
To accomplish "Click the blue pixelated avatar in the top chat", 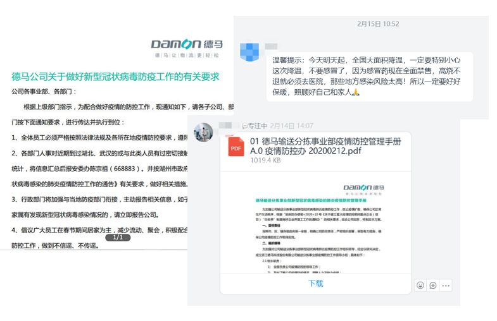I will (250, 50).
